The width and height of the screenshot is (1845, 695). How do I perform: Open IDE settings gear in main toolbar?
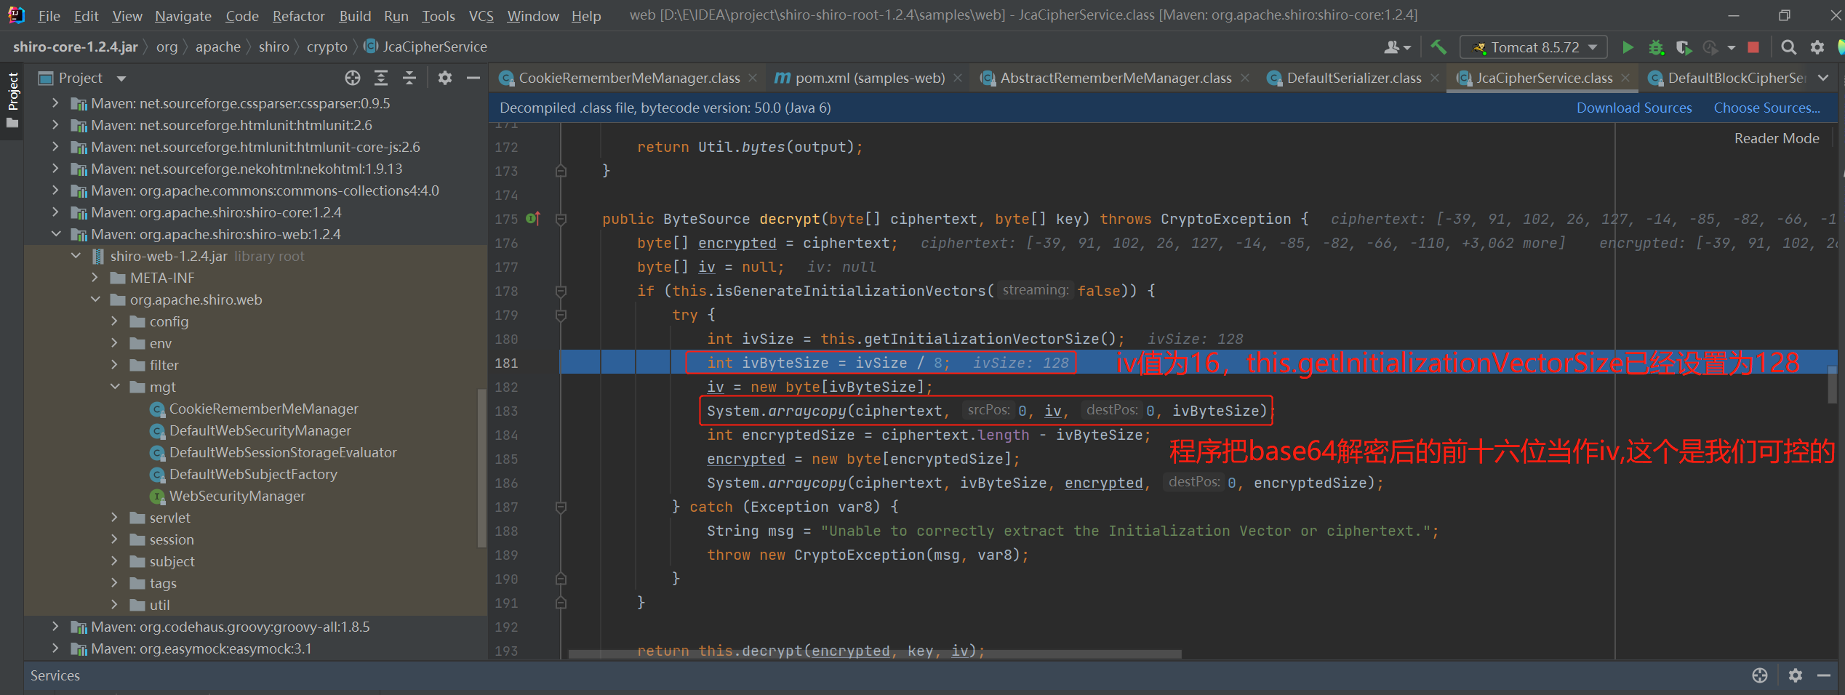1817,47
